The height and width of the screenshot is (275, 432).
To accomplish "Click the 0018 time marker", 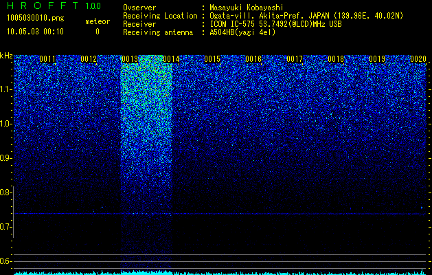I will coord(336,59).
